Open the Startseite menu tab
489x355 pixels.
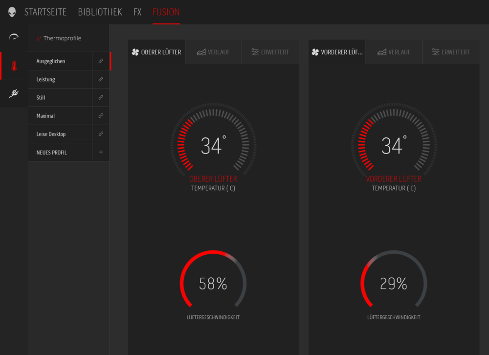tap(45, 12)
